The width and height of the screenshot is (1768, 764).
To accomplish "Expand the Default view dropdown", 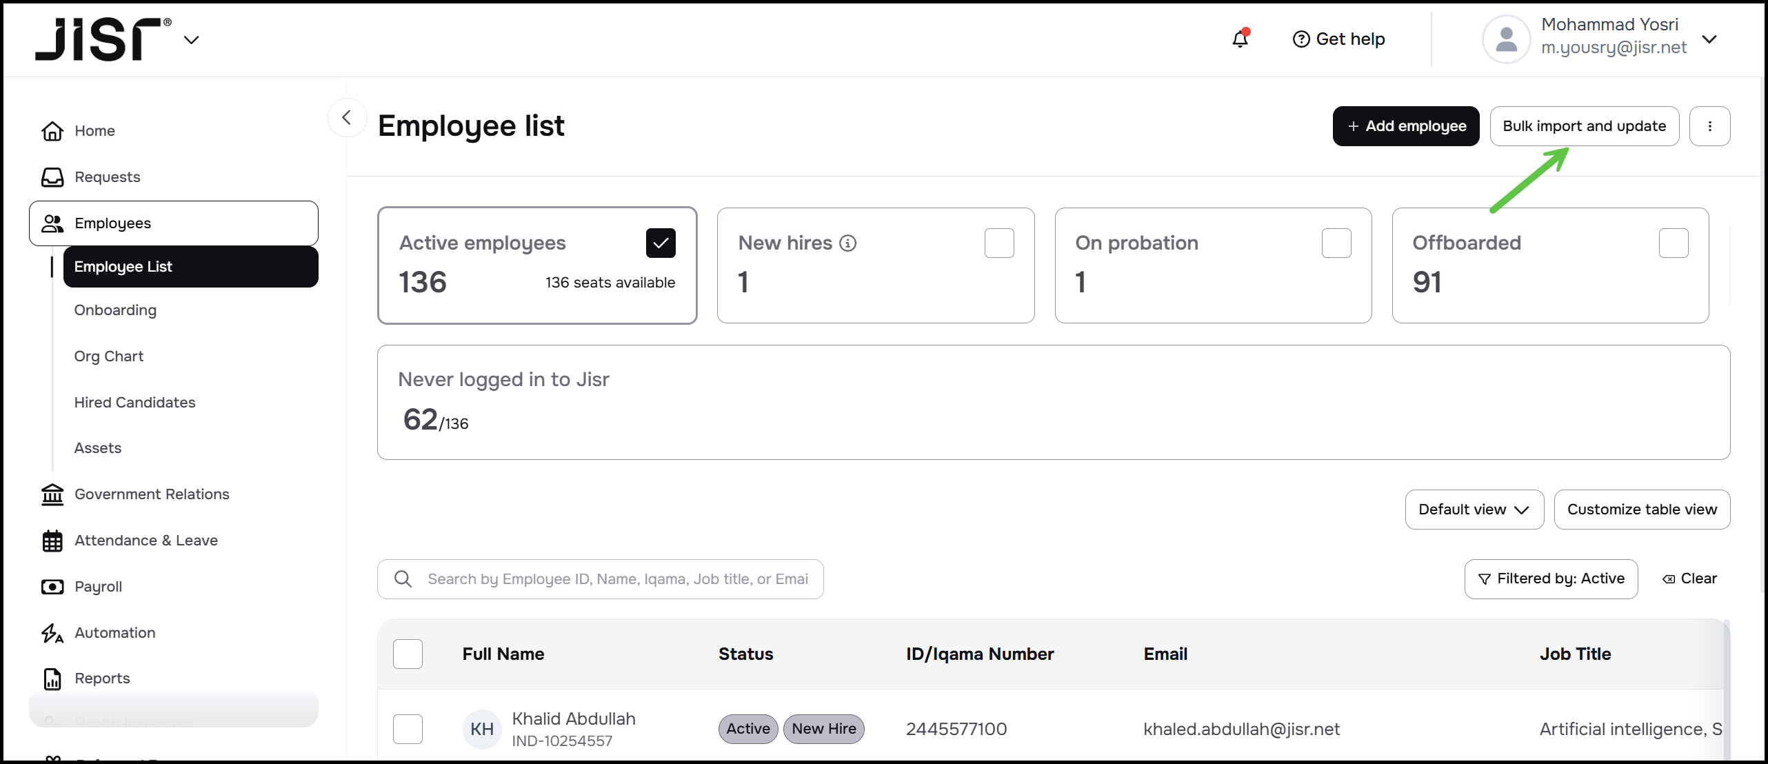I will 1474,510.
